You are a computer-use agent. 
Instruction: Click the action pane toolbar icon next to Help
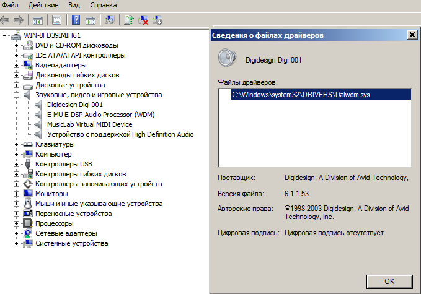pyautogui.click(x=91, y=20)
